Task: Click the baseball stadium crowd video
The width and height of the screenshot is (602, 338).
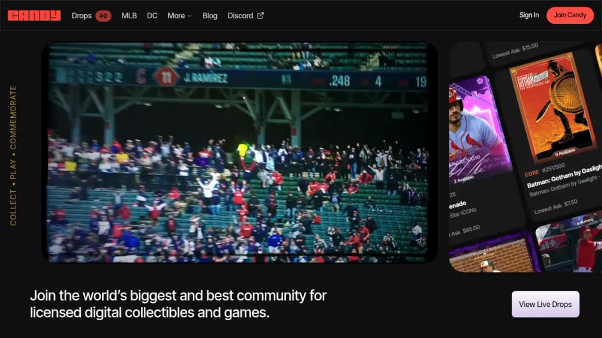Action: pyautogui.click(x=239, y=152)
